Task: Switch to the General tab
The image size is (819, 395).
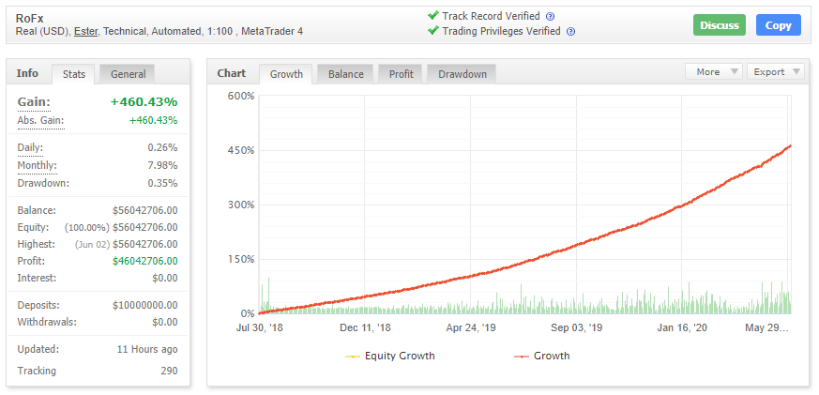Action: 128,74
